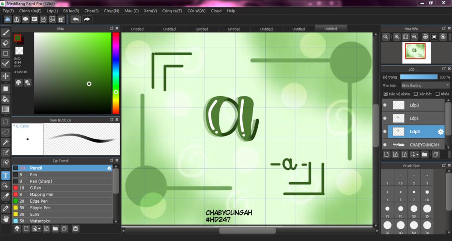
Task: Click the Redo arrow
Action: pos(87,19)
